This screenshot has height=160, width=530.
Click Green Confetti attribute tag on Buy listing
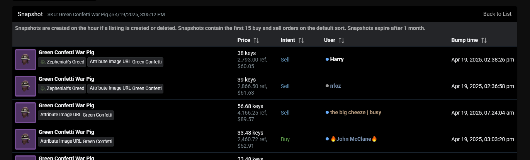[x=76, y=142]
